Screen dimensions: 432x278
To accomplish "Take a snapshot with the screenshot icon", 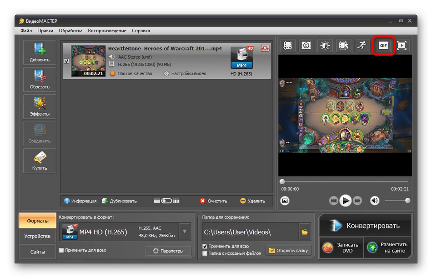I will [285, 201].
